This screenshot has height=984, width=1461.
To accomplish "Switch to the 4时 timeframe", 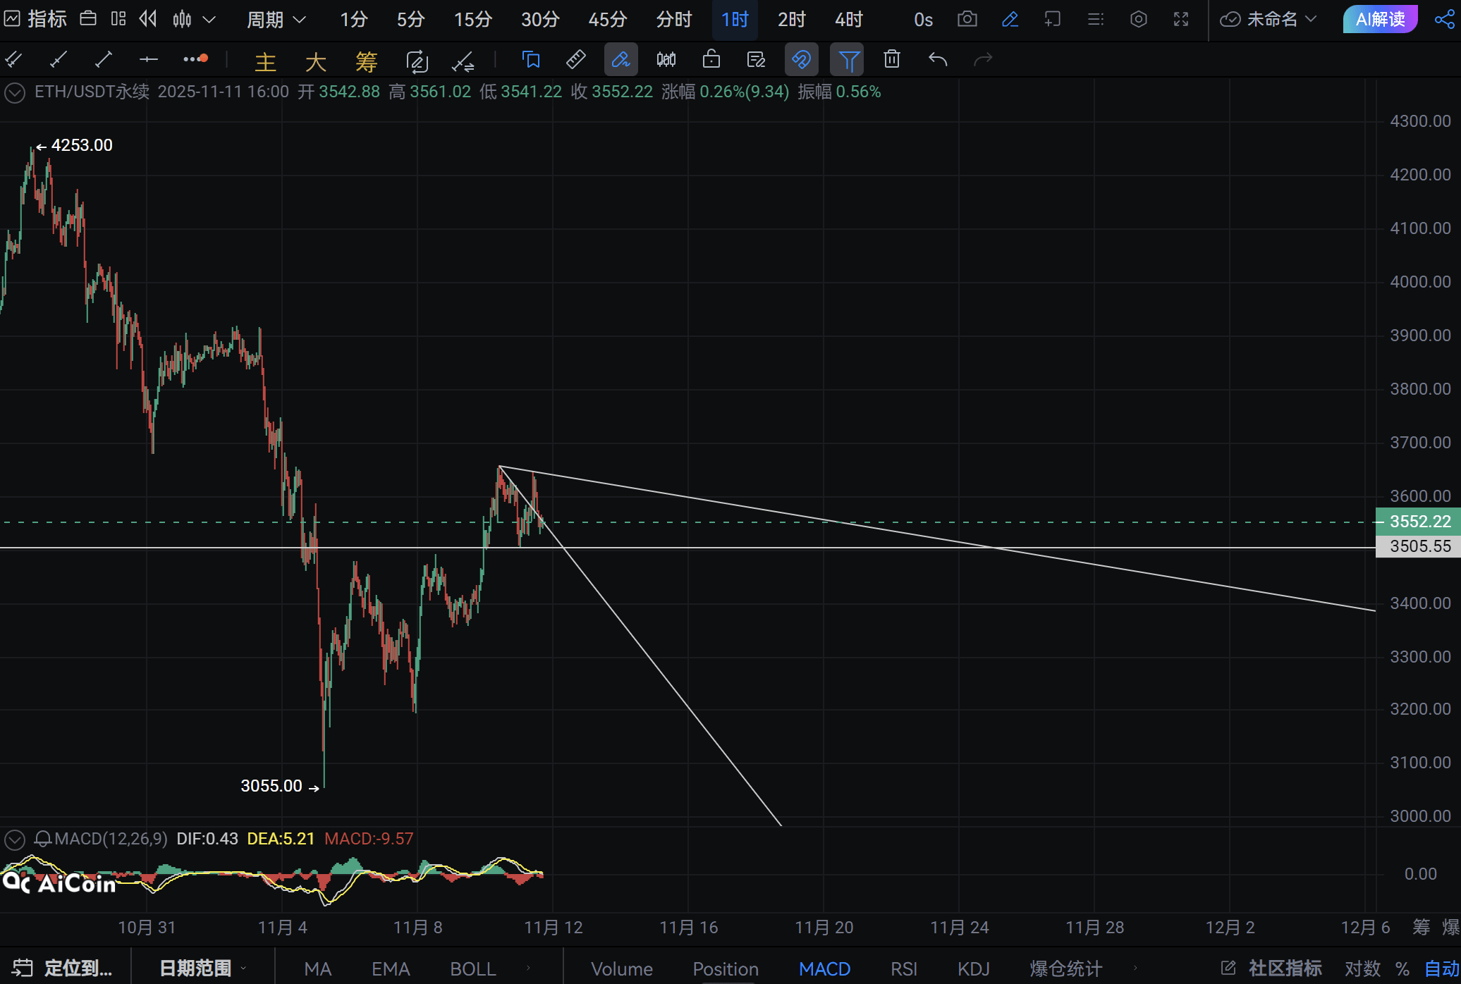I will pos(848,19).
